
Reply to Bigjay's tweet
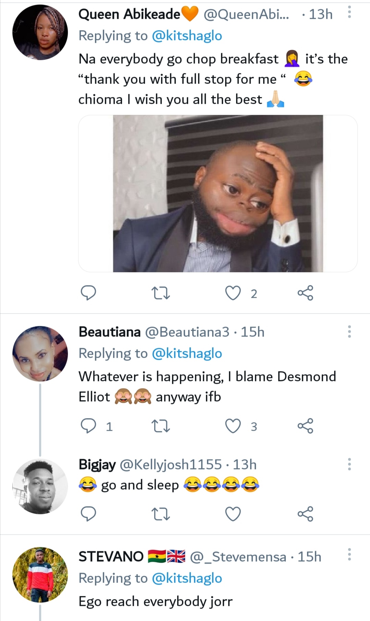point(88,514)
